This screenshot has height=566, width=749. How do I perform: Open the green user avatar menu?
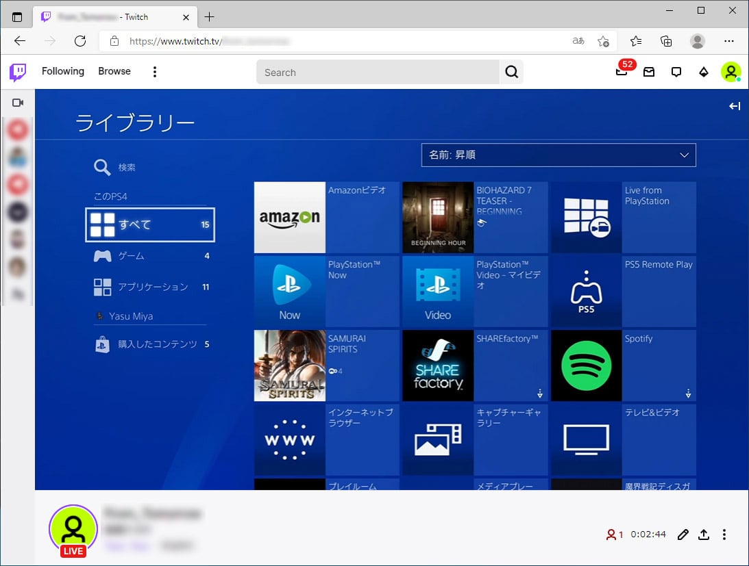[731, 72]
